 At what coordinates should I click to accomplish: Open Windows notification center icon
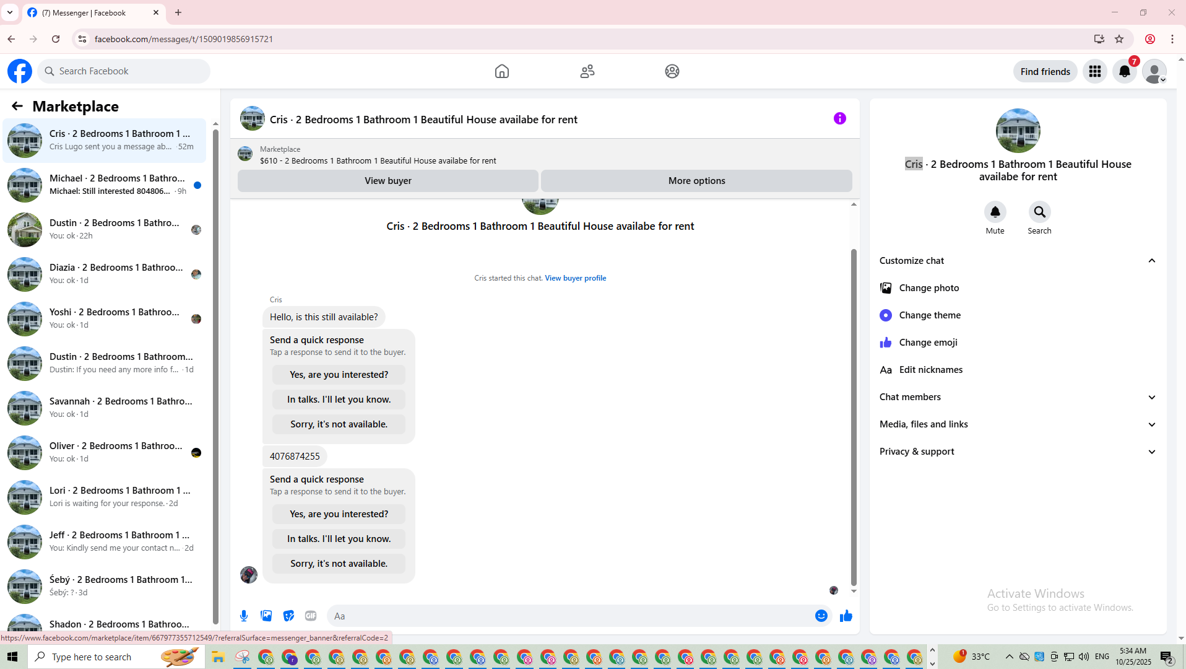tap(1167, 657)
